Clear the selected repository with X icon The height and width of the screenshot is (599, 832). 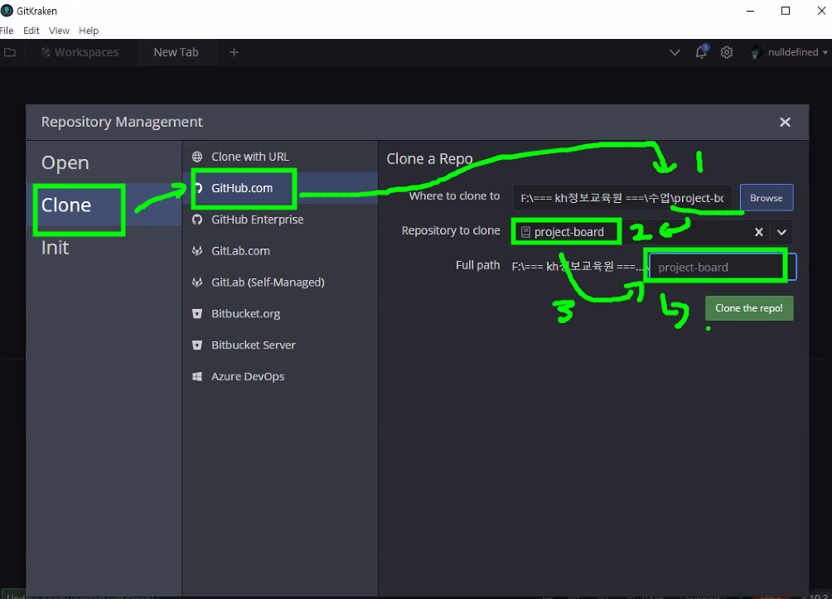point(759,232)
